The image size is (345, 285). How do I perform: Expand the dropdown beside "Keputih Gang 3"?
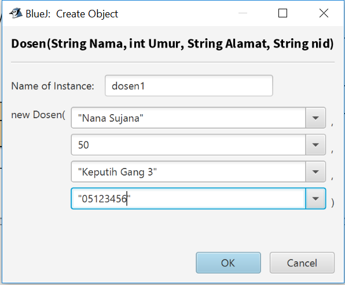(315, 171)
